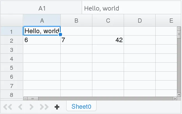Click the vertical scrollbar down arrow

click(x=179, y=95)
